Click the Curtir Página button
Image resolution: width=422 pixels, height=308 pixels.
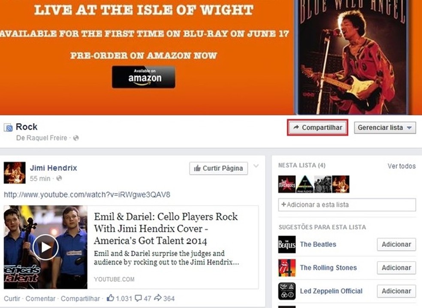[x=218, y=168]
